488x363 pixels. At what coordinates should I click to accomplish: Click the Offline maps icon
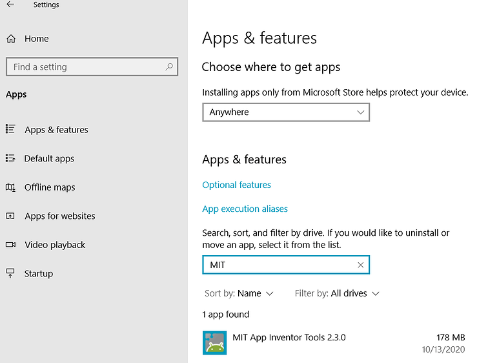click(10, 187)
